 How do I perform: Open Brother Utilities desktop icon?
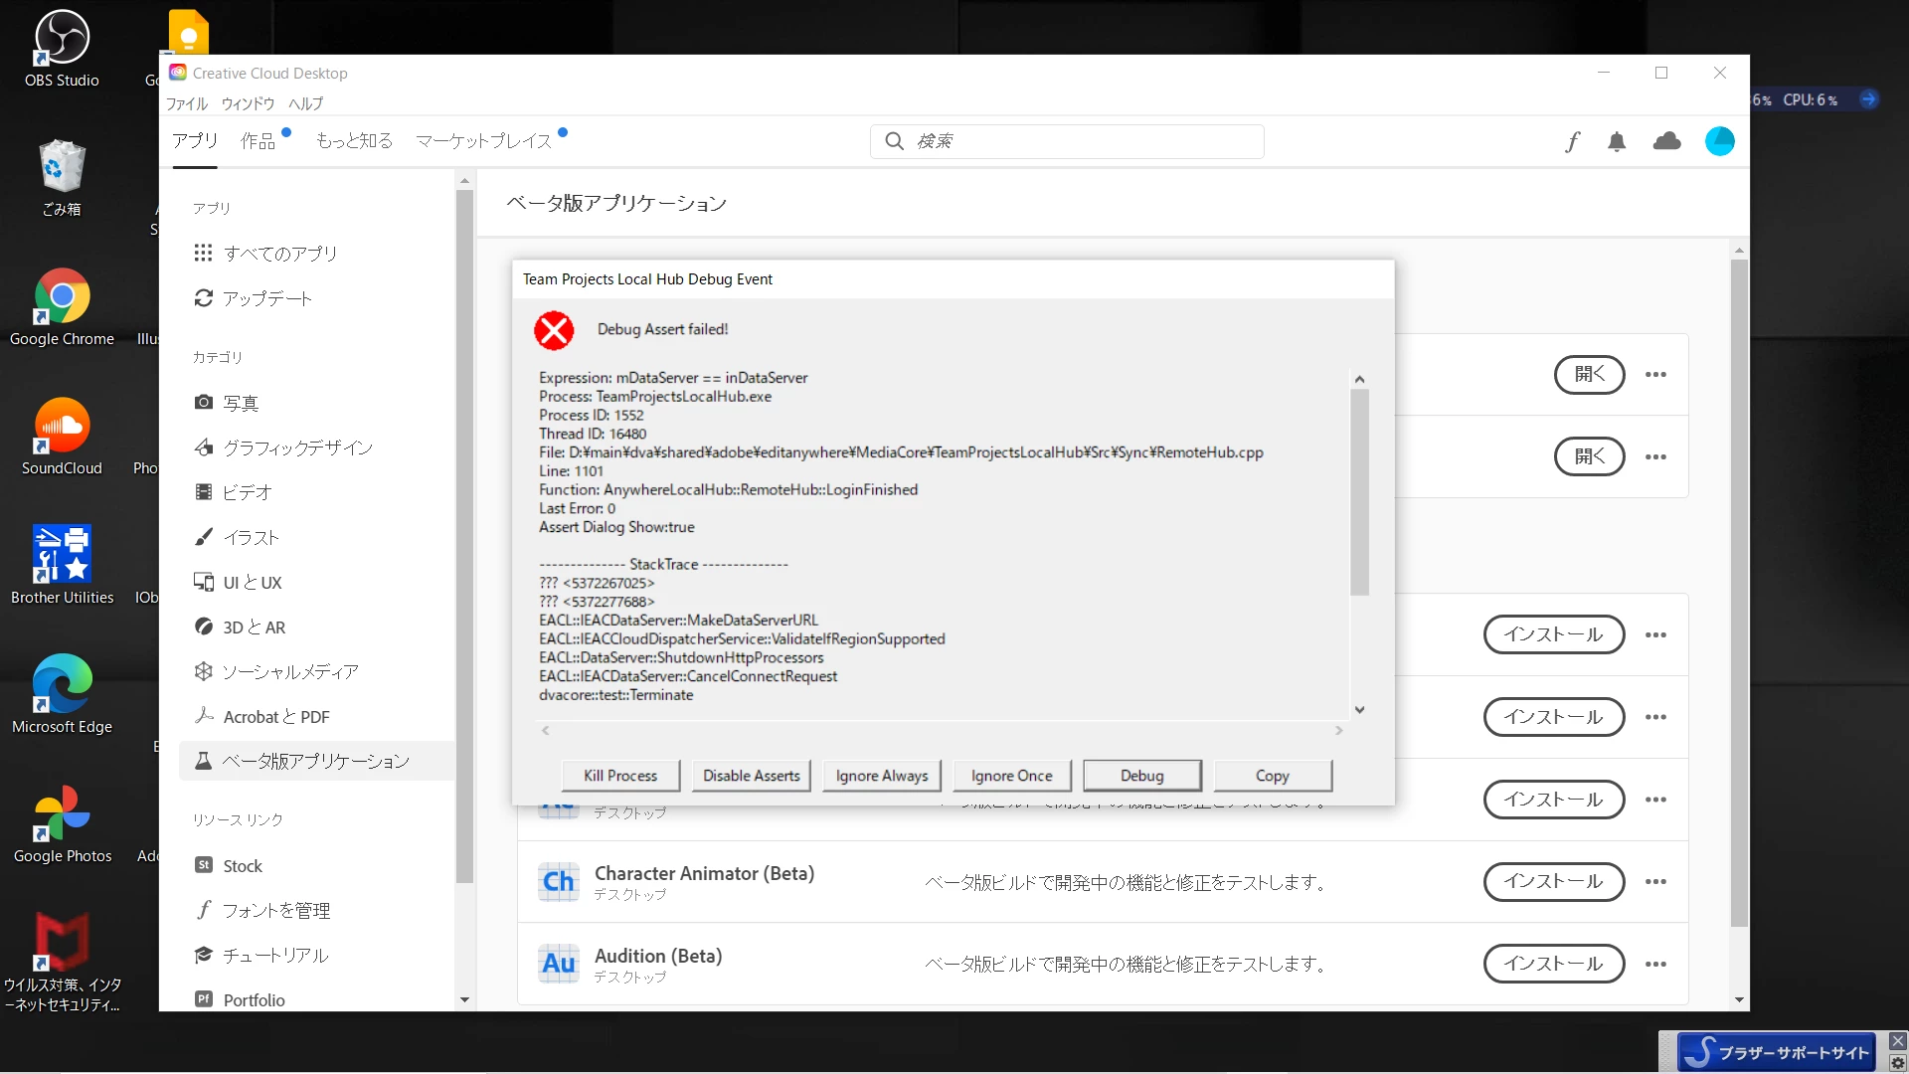coord(62,565)
